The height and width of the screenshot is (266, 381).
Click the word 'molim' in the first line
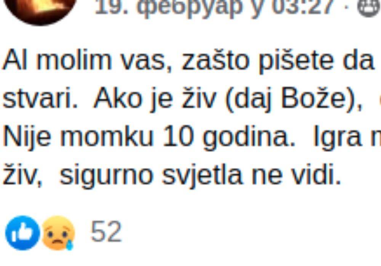(x=74, y=60)
